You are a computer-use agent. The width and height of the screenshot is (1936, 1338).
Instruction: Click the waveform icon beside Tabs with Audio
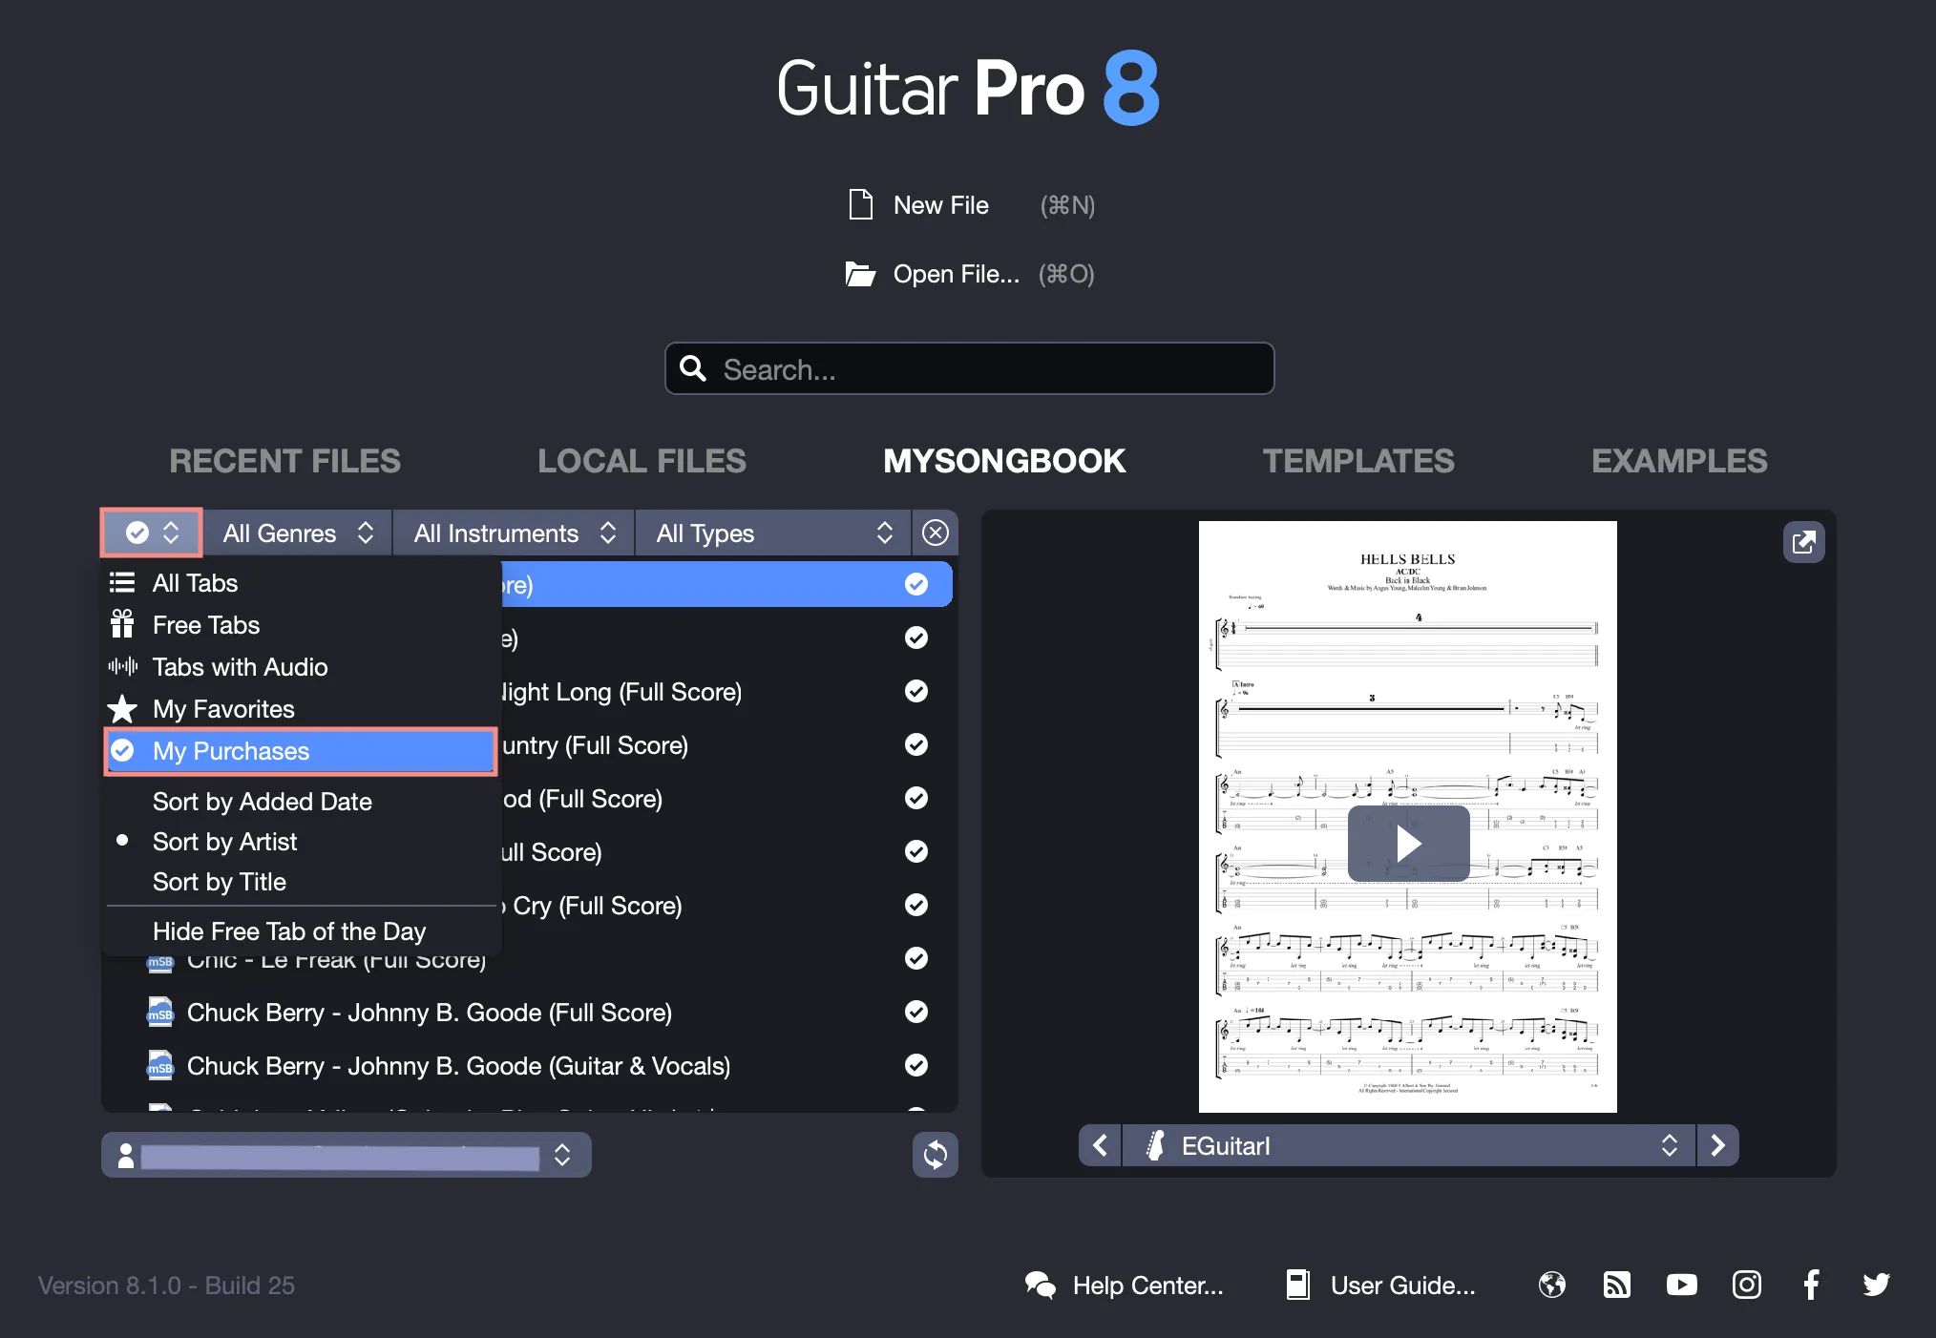pyautogui.click(x=122, y=666)
